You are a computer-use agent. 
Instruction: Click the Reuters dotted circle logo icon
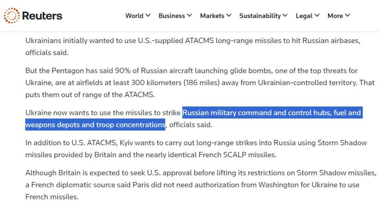coord(12,16)
